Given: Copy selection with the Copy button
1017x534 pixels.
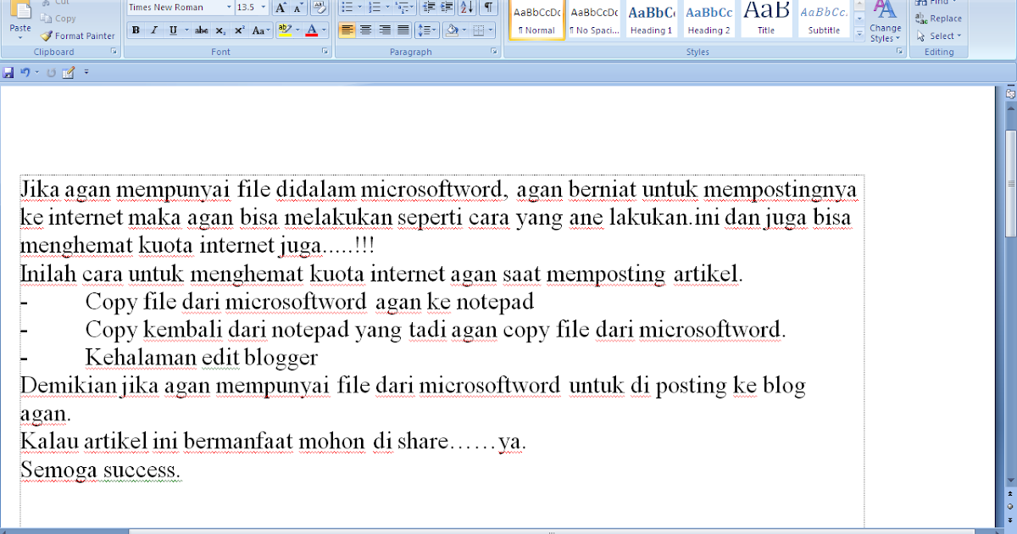Looking at the screenshot, I should click(58, 18).
